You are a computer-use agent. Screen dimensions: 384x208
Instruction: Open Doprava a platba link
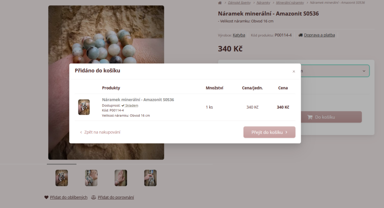319,35
